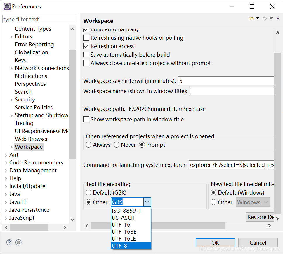Click the Workspace save interval field
The height and width of the screenshot is (254, 283).
(226, 81)
